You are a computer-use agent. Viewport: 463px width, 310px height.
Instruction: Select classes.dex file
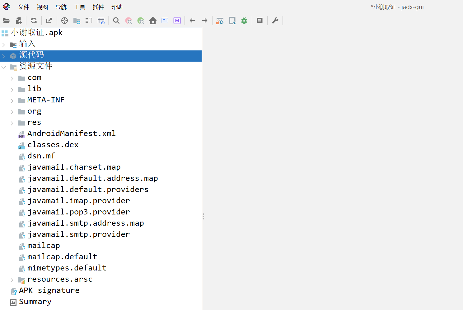pos(53,145)
